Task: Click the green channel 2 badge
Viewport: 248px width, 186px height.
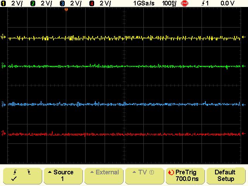Action: (33, 3)
